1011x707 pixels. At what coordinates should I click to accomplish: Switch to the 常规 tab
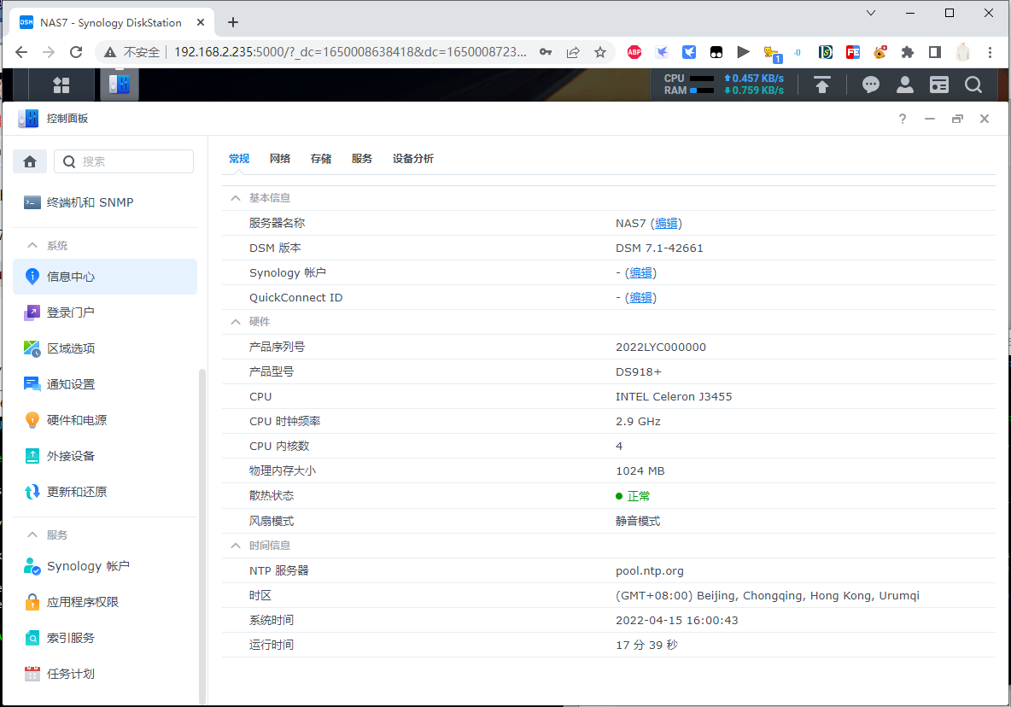click(239, 159)
